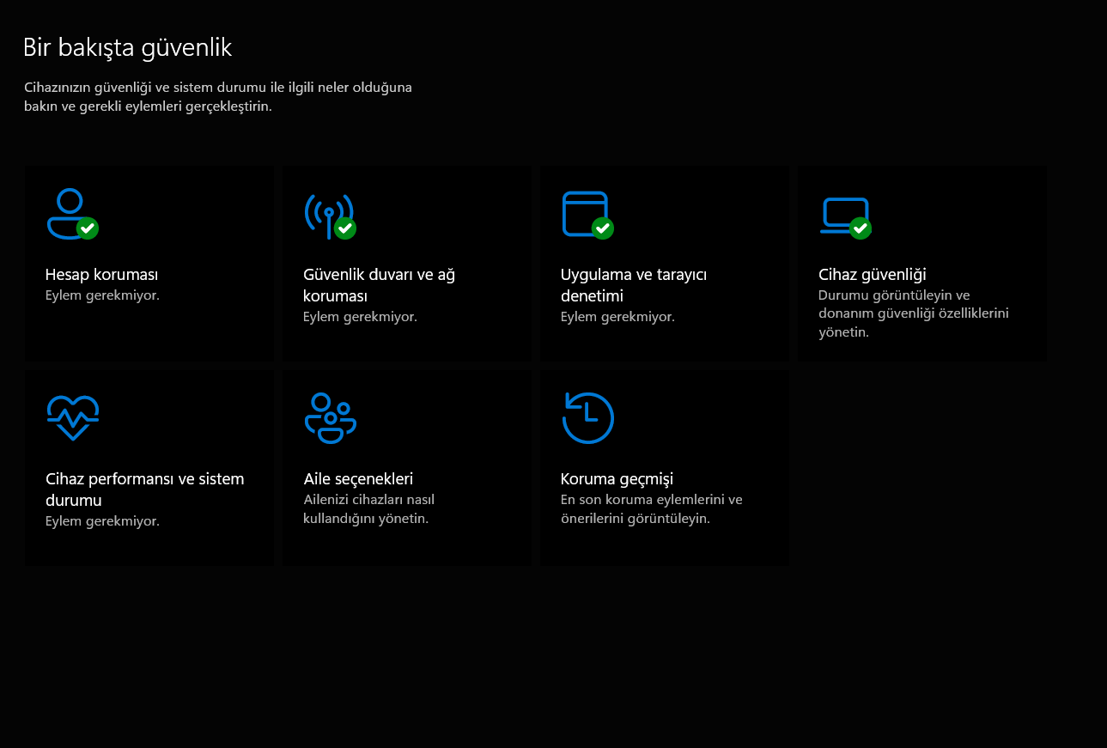Open the "Koruma geçmişi" title
The height and width of the screenshot is (748, 1107).
(x=617, y=479)
